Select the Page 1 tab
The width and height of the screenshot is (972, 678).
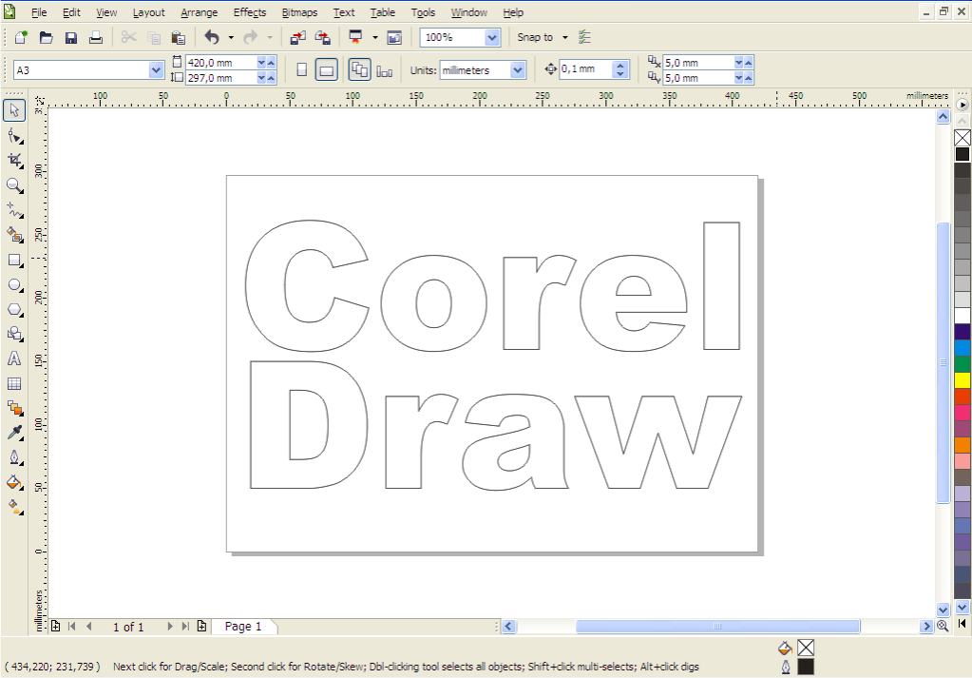click(243, 627)
